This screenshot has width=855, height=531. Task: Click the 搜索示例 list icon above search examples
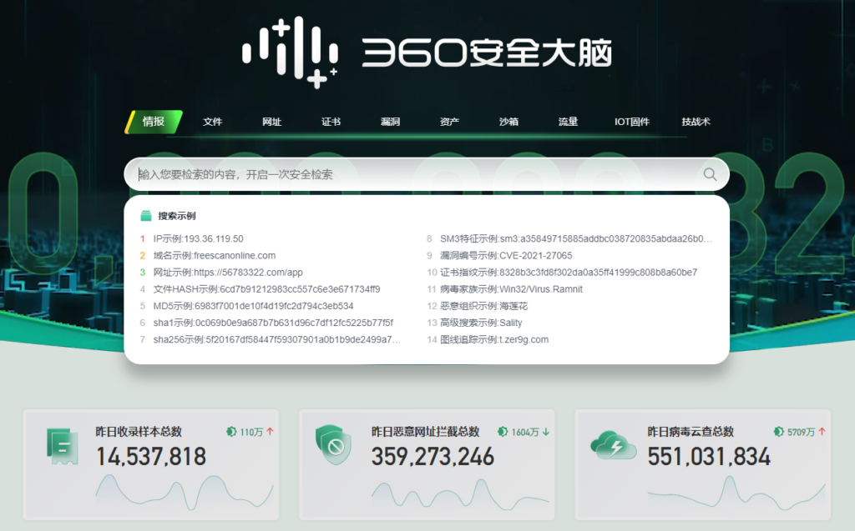click(x=147, y=215)
